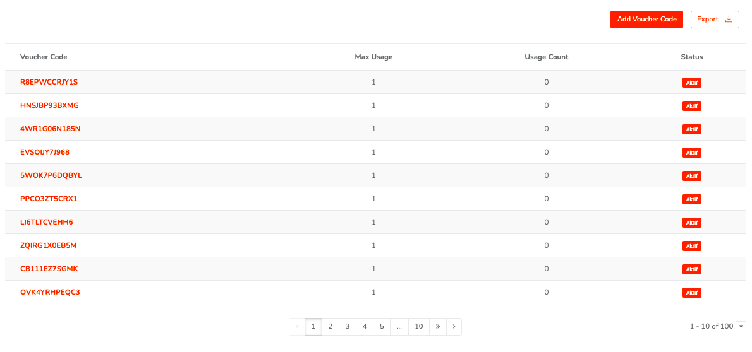The height and width of the screenshot is (352, 752).
Task: Click Aktif badge for PPCO3ZT5CRX1
Action: [x=691, y=199]
